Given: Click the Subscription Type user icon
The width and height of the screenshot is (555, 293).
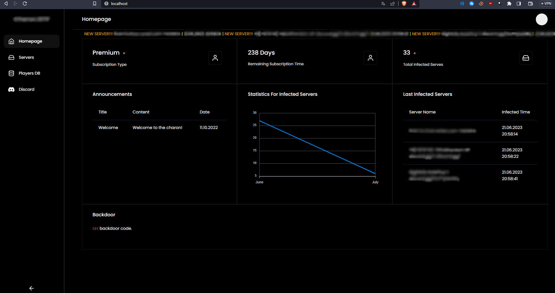Looking at the screenshot, I should point(215,58).
